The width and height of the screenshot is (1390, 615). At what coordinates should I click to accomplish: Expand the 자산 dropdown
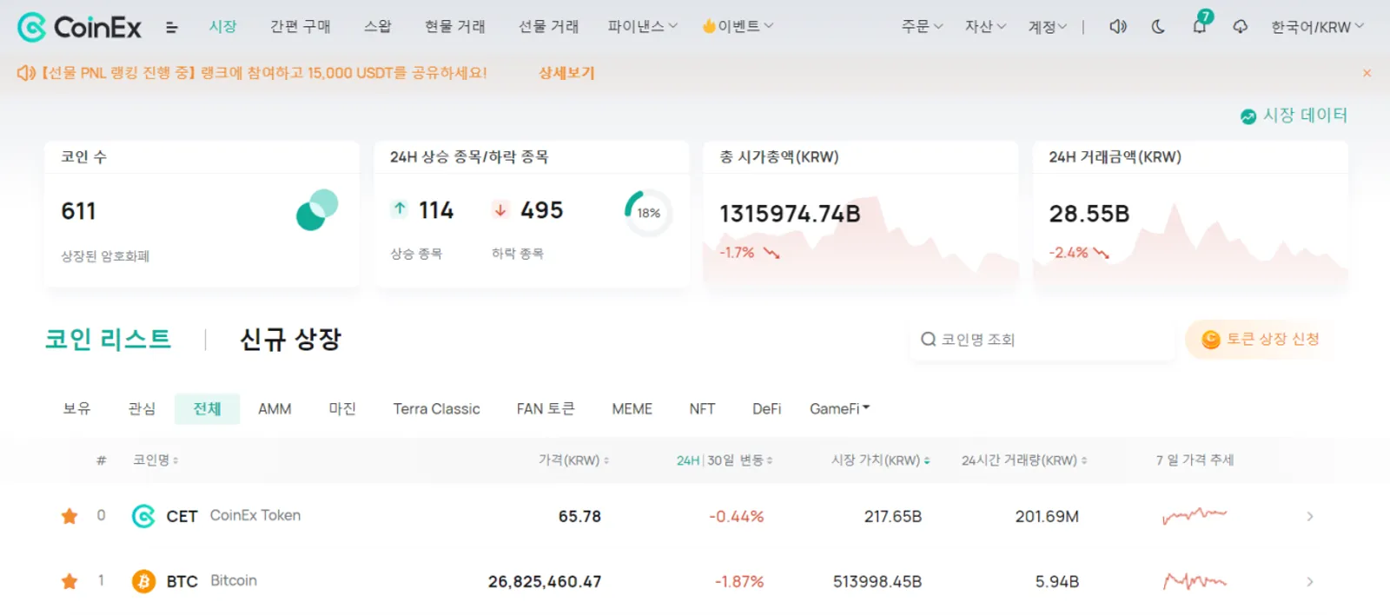[985, 26]
